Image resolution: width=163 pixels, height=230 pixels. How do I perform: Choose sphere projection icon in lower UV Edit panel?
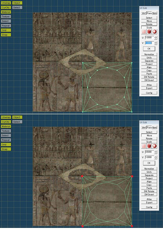[154, 146]
